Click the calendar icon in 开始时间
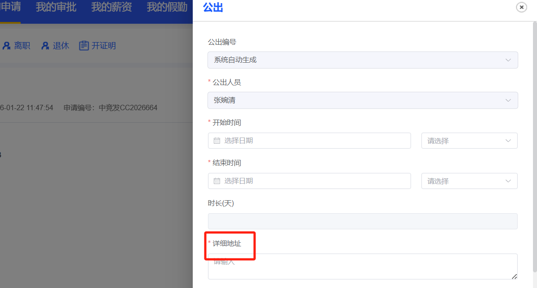 [x=217, y=141]
